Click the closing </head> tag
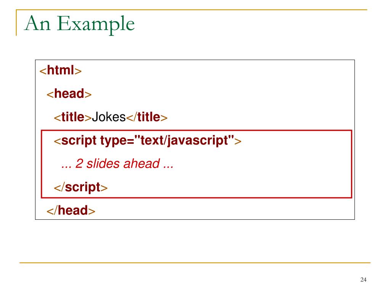Viewport: 390px width, 292px height. point(71,211)
